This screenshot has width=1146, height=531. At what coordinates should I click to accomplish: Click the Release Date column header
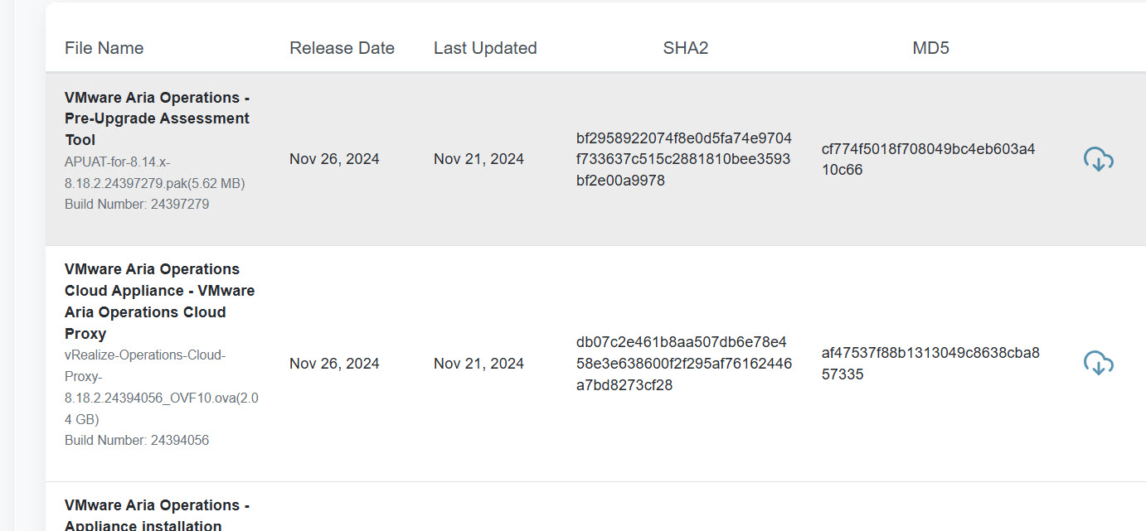(x=342, y=48)
